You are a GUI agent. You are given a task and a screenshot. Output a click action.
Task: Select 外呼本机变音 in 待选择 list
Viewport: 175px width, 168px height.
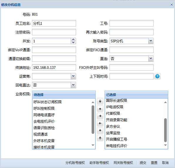(x=62, y=141)
